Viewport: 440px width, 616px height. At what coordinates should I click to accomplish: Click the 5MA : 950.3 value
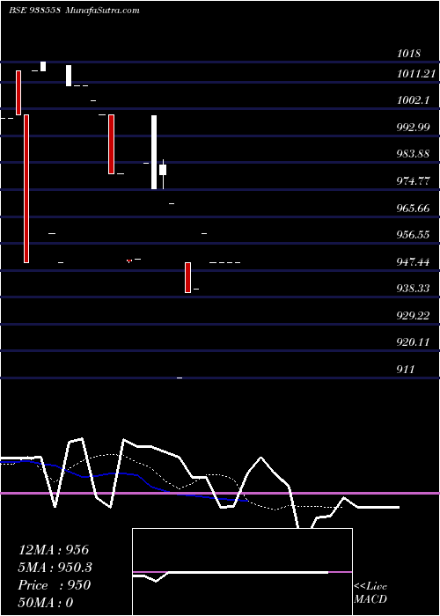pyautogui.click(x=55, y=568)
